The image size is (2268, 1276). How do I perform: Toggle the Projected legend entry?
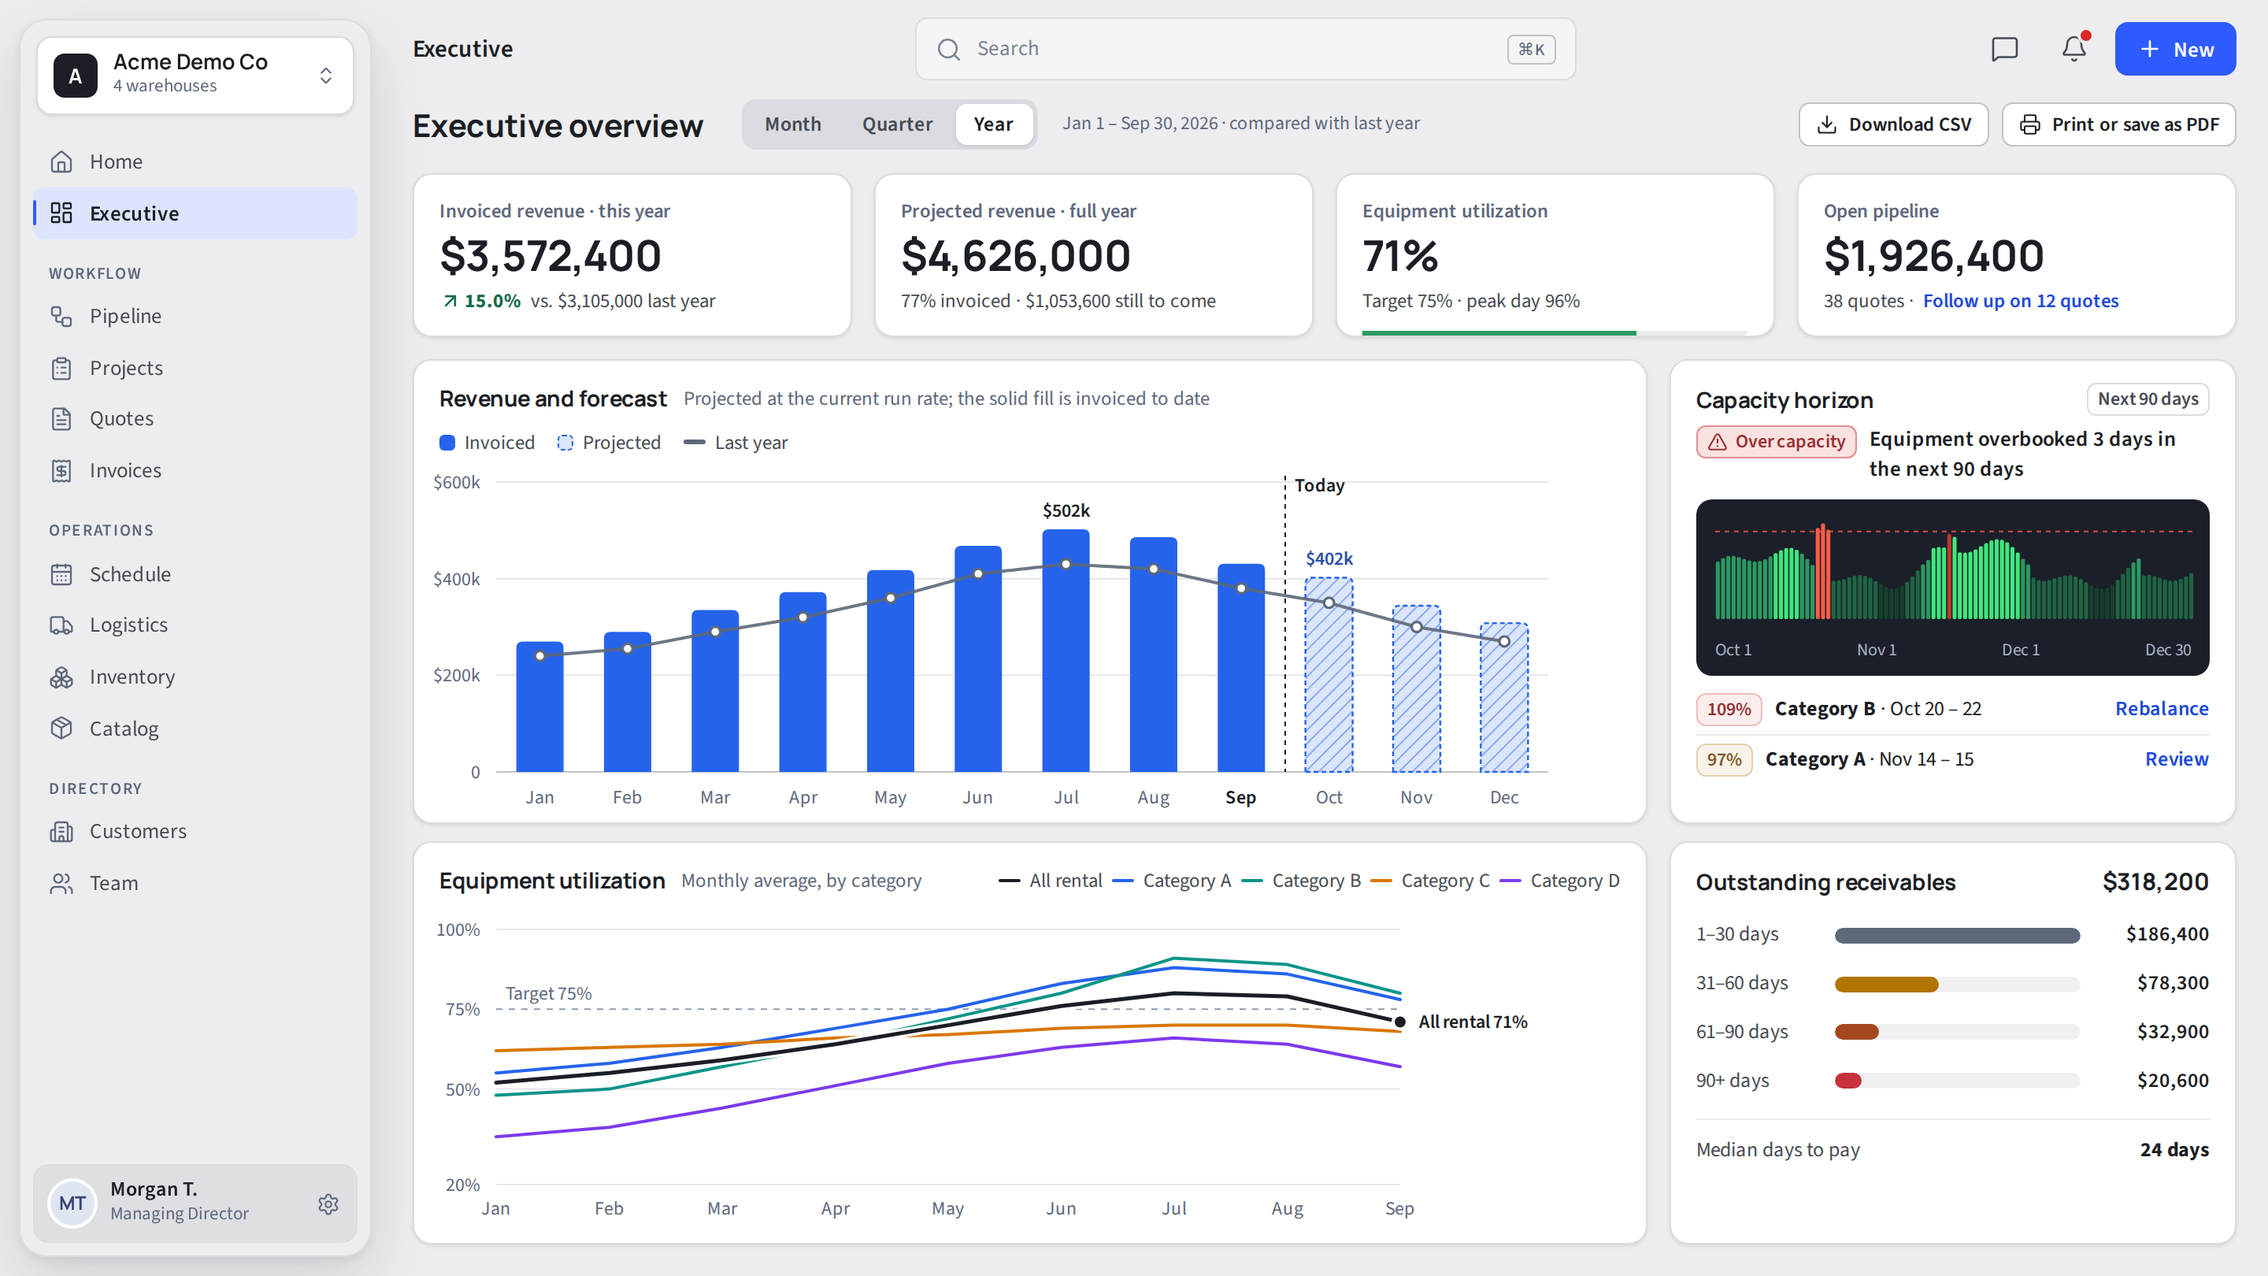pos(610,443)
